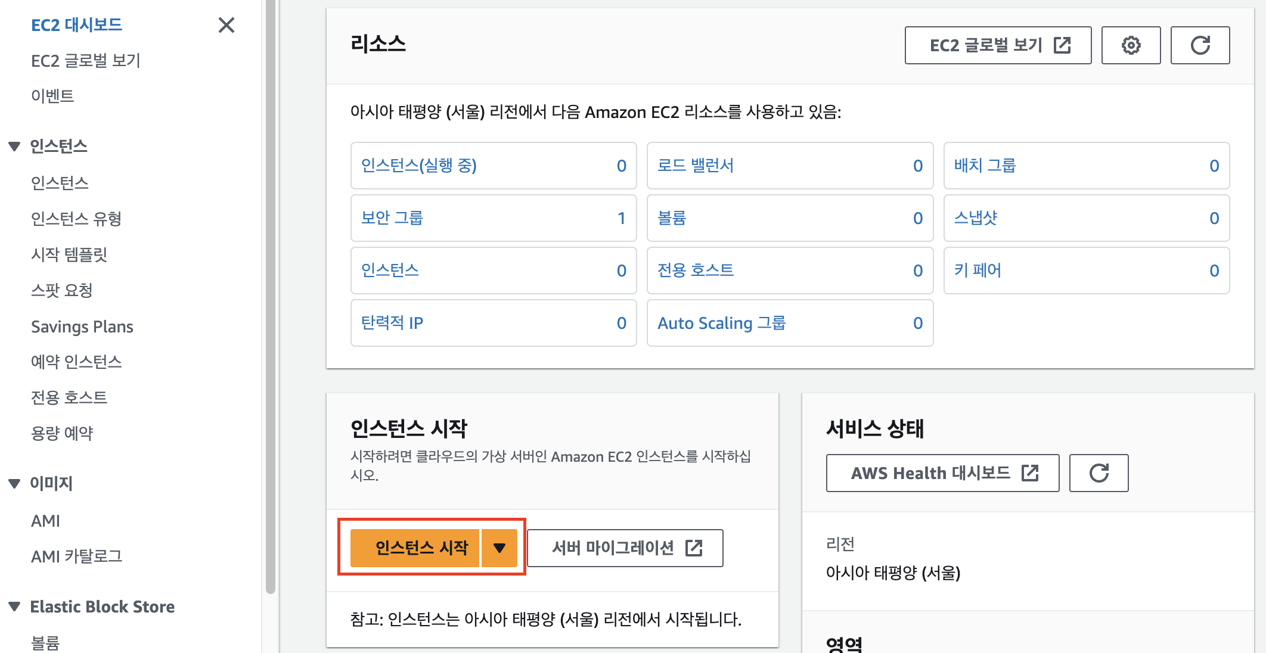Select 시작 템플릿 in the sidebar
This screenshot has width=1266, height=653.
pos(69,255)
